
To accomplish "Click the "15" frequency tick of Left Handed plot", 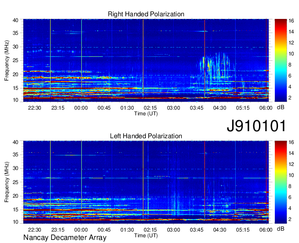I will point(15,210).
